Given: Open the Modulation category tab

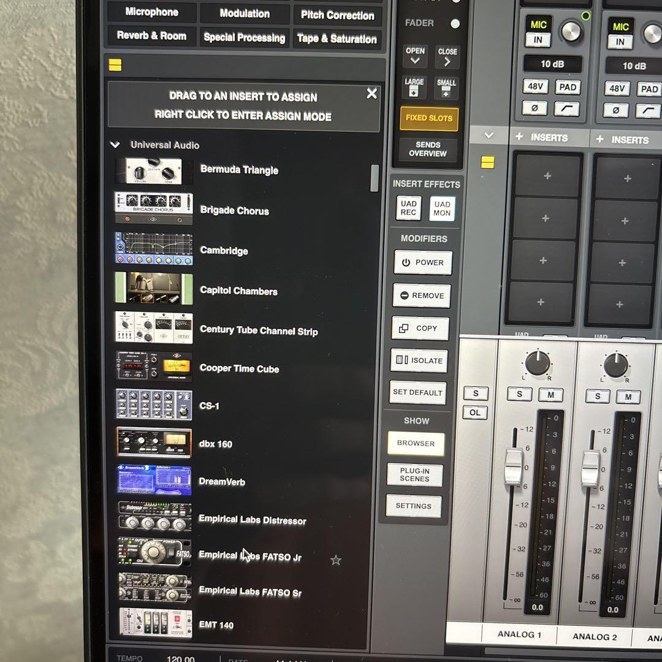Looking at the screenshot, I should 245,13.
